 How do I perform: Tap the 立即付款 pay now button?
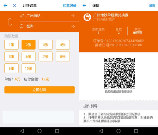coord(39,90)
